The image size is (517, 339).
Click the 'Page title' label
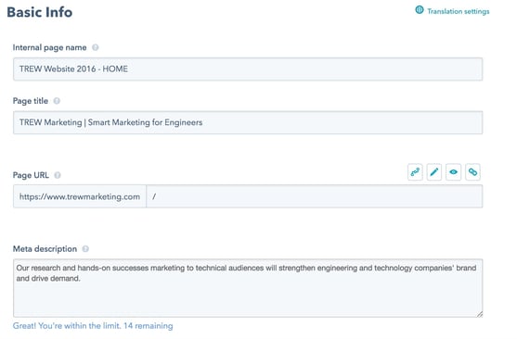click(x=31, y=101)
